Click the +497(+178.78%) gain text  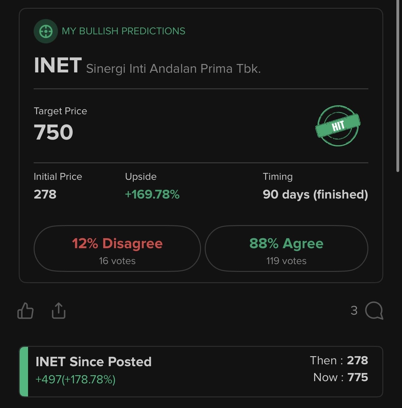75,380
